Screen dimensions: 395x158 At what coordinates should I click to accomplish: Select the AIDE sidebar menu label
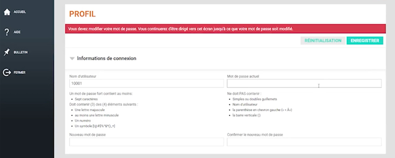pos(17,32)
